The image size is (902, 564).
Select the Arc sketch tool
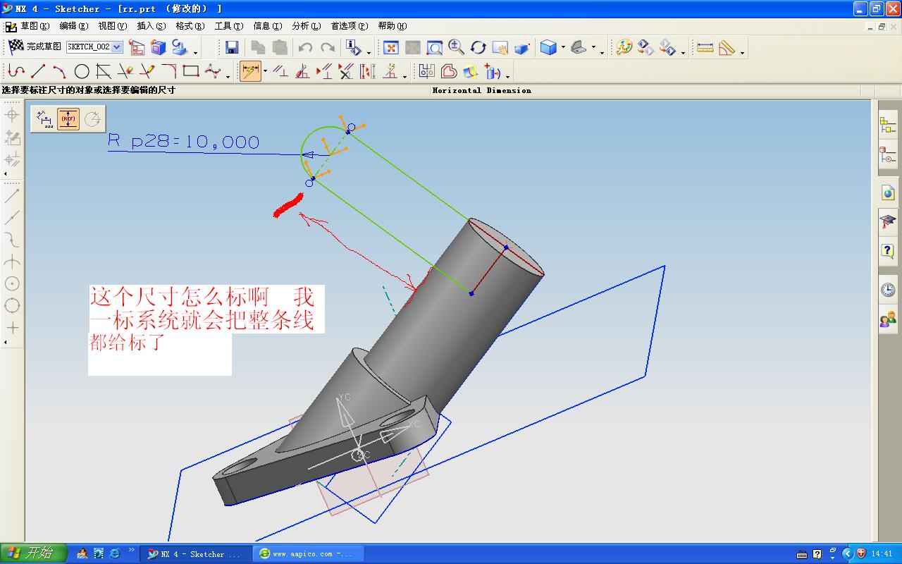point(60,71)
